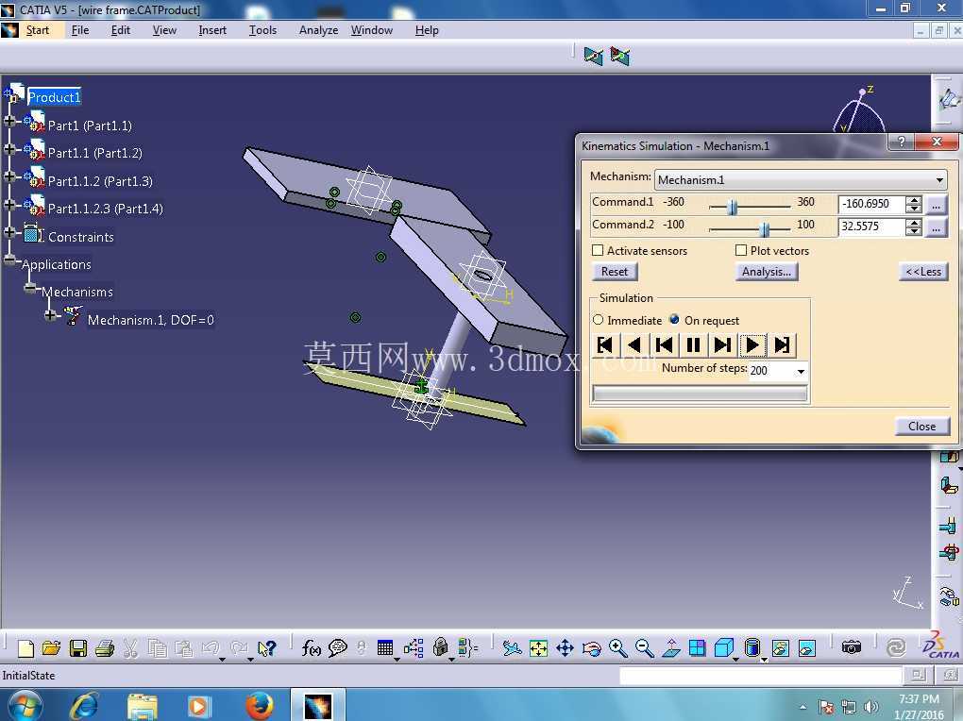The height and width of the screenshot is (721, 963).
Task: Open the Number of steps dropdown
Action: [x=801, y=371]
